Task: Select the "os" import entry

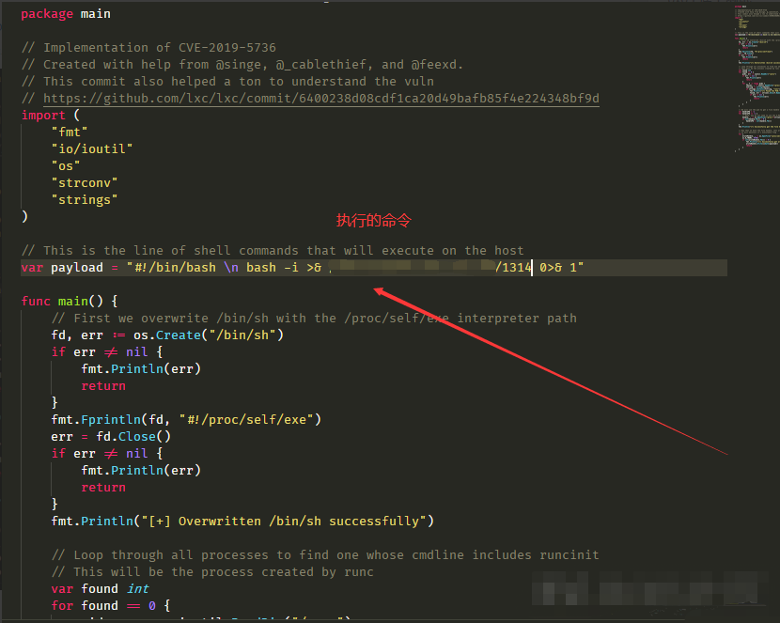Action: (x=66, y=166)
